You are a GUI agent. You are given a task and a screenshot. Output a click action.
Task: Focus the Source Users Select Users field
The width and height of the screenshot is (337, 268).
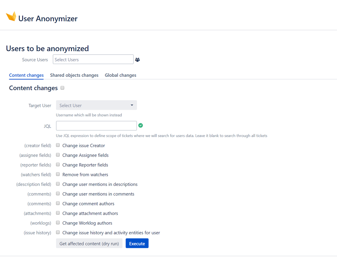(x=93, y=59)
